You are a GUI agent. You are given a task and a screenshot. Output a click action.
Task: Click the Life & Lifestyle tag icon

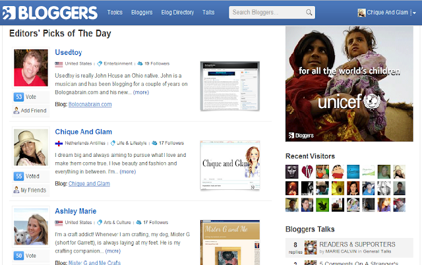tap(113, 143)
